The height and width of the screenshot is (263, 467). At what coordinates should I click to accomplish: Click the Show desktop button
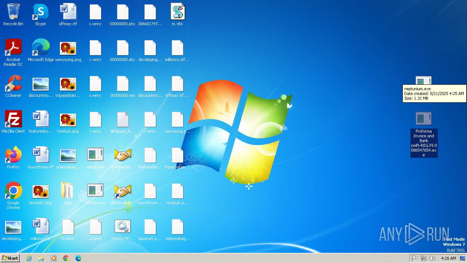(x=463, y=258)
